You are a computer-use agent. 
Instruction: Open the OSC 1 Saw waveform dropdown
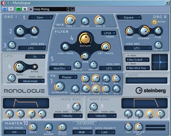[x=41, y=17]
